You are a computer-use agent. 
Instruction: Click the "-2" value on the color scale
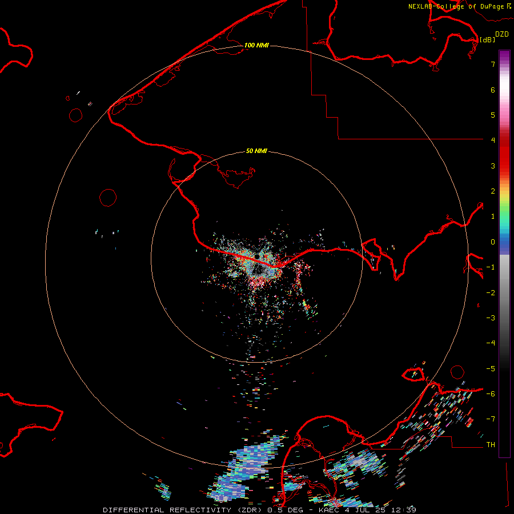point(491,293)
